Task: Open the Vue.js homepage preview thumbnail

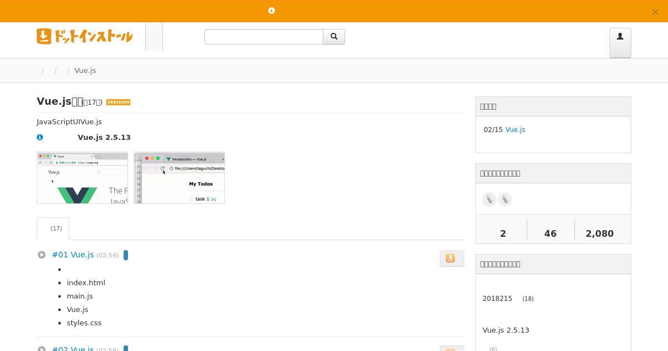Action: click(82, 178)
